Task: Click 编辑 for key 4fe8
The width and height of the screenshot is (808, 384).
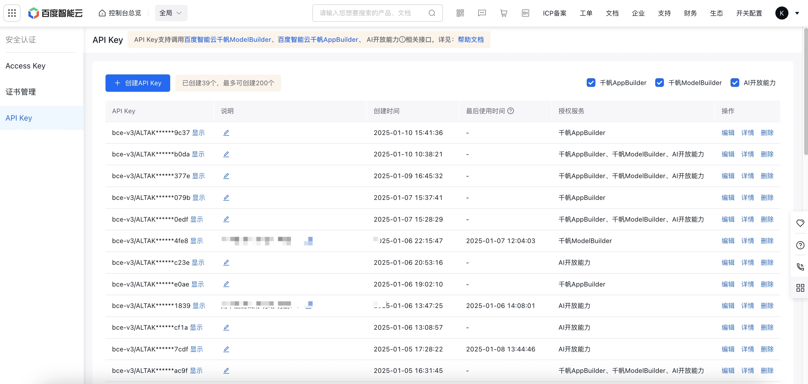Action: coord(728,241)
